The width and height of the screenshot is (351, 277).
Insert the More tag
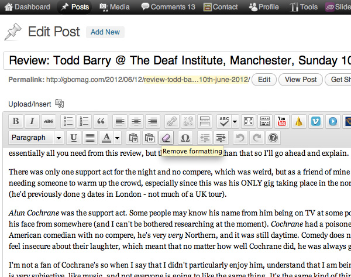click(205, 121)
